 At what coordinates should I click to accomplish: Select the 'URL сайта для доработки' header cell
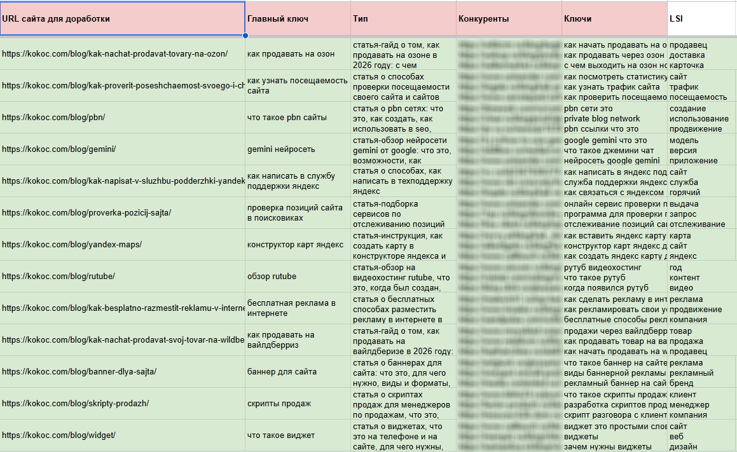pyautogui.click(x=122, y=19)
